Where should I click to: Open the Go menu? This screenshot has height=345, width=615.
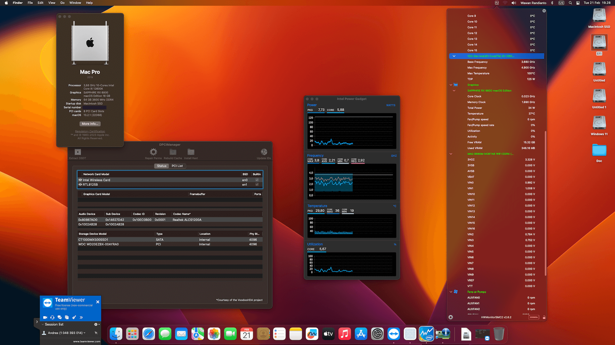[62, 3]
